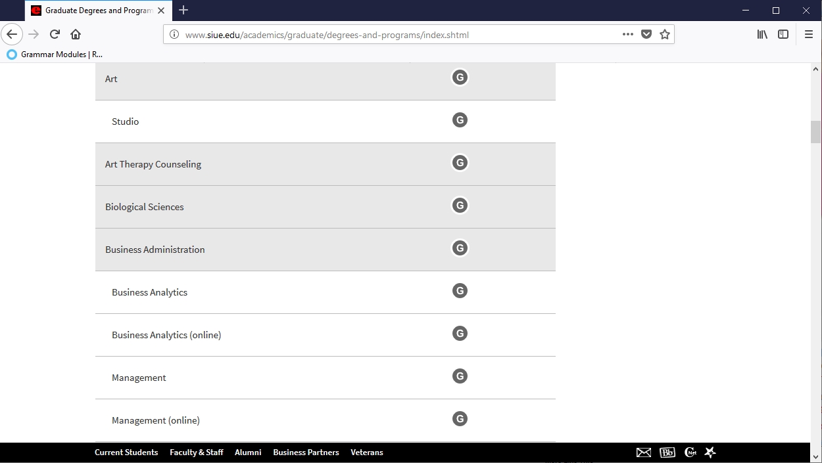Screen dimensions: 822x463
Task: Open CougarNet via the CNet icon
Action: click(690, 452)
